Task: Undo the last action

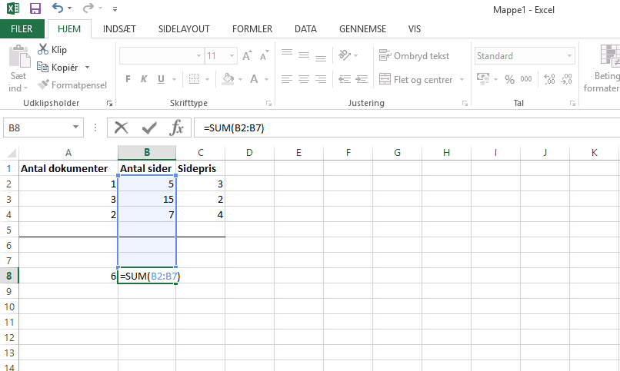Action: 58,8
